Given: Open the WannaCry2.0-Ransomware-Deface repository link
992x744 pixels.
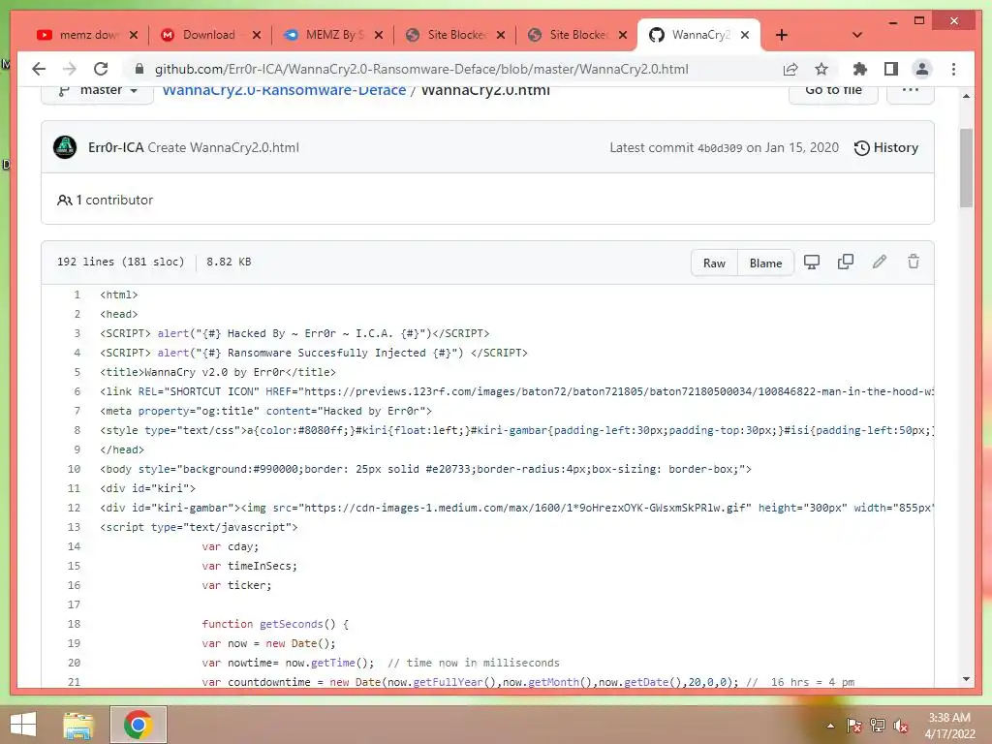Looking at the screenshot, I should pos(284,91).
